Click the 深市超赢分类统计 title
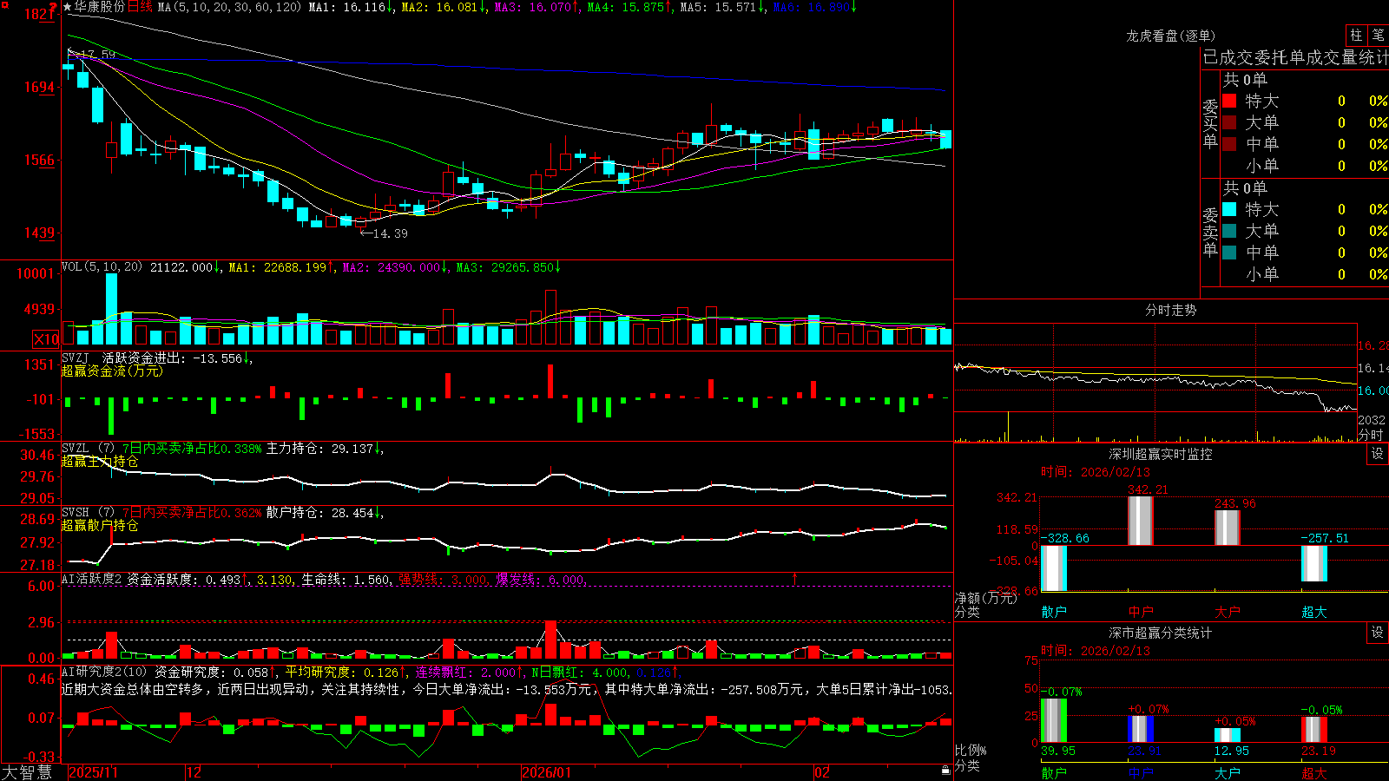1389x781 pixels. (x=1161, y=633)
